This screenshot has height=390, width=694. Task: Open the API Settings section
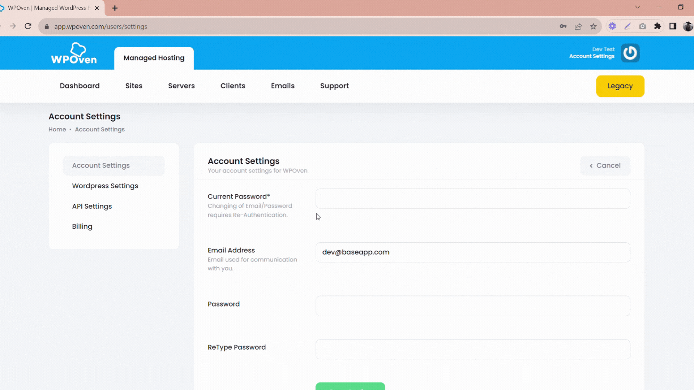(91, 206)
